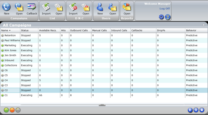Click the orange status filter circle
208x115 pixels.
[x=12, y=110]
